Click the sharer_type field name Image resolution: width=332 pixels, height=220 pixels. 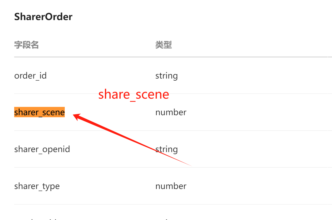coord(37,186)
